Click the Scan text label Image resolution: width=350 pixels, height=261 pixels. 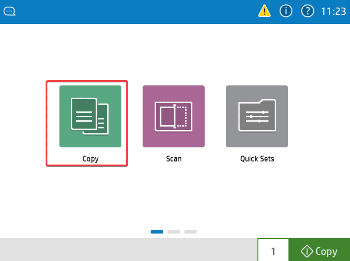[x=174, y=159]
